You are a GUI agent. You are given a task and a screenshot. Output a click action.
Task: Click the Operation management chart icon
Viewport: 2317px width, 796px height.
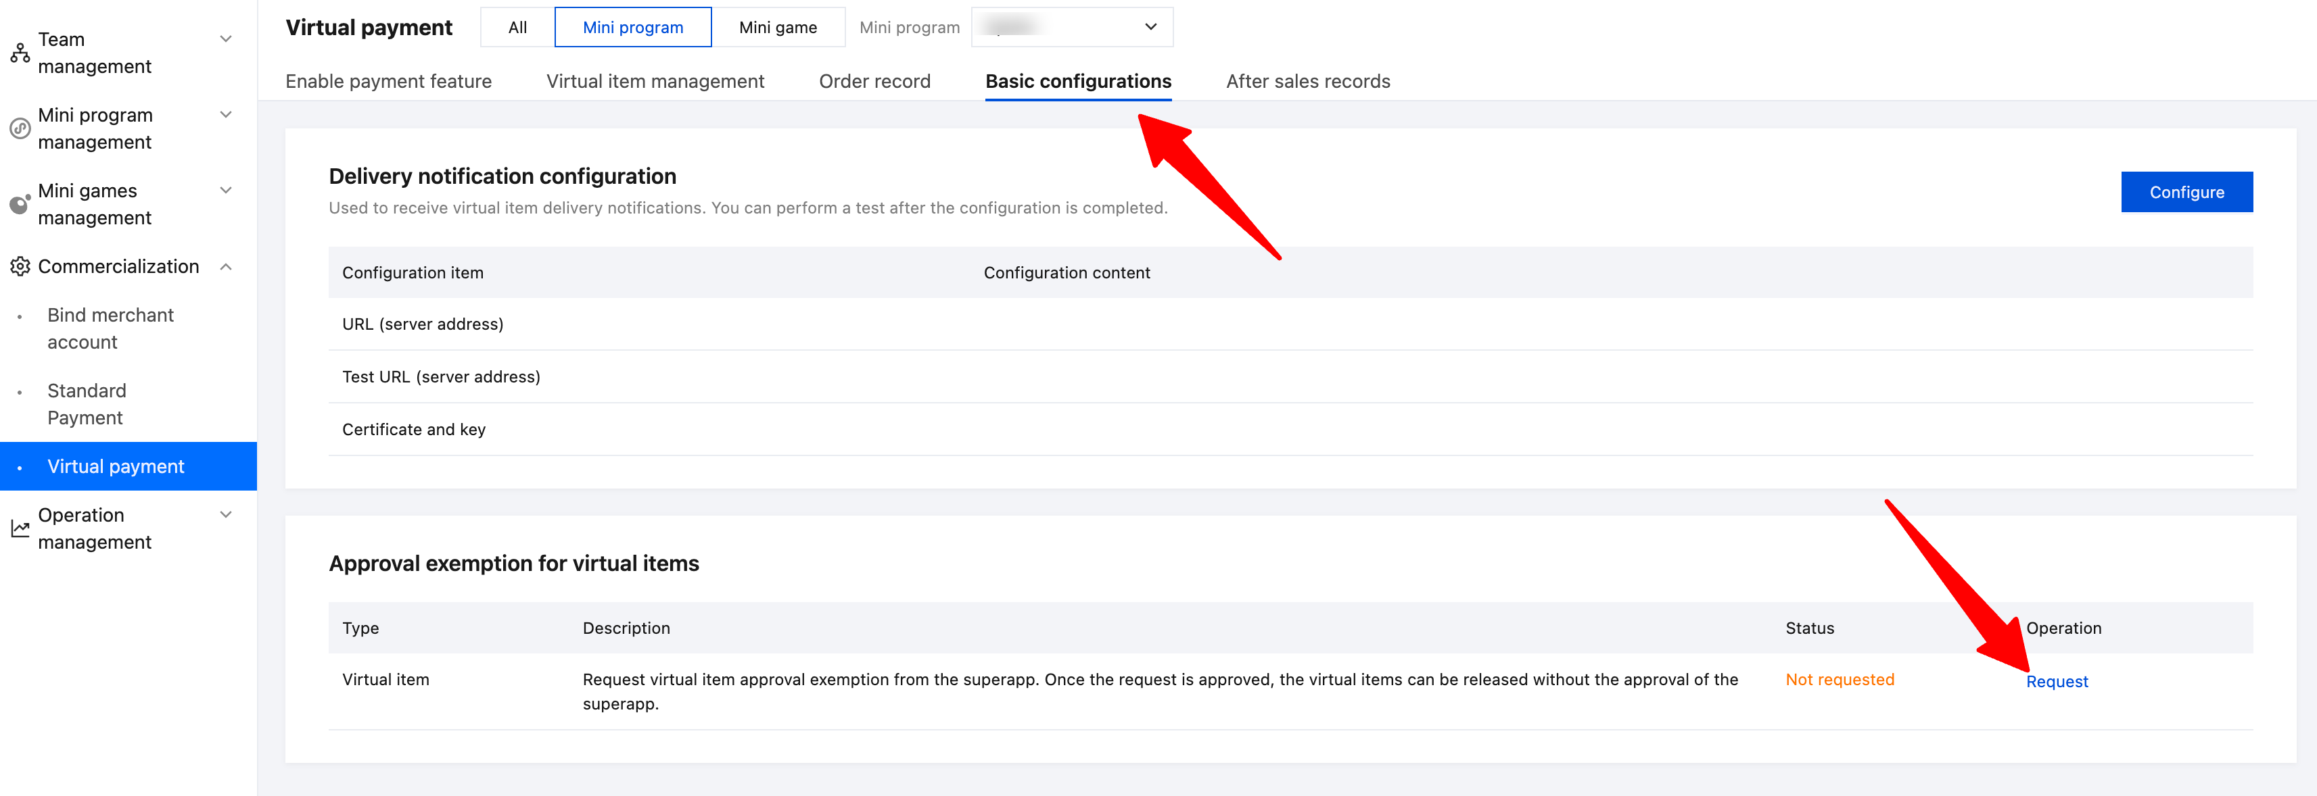click(20, 528)
